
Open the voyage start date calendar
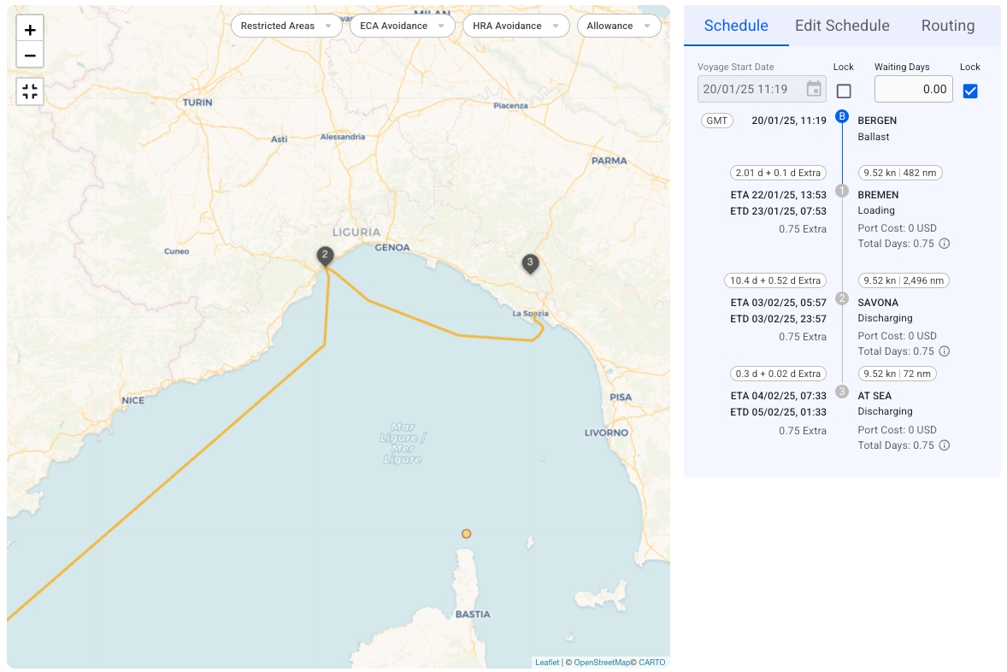(x=814, y=89)
